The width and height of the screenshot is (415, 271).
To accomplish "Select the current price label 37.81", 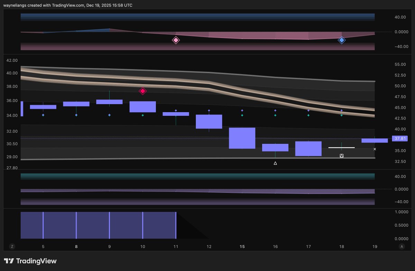I will [399, 139].
